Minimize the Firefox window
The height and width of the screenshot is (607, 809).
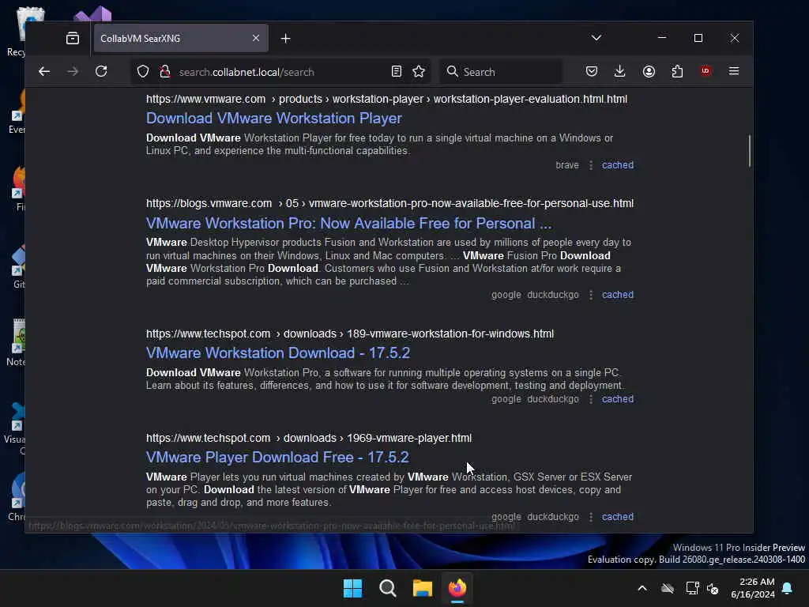click(662, 38)
